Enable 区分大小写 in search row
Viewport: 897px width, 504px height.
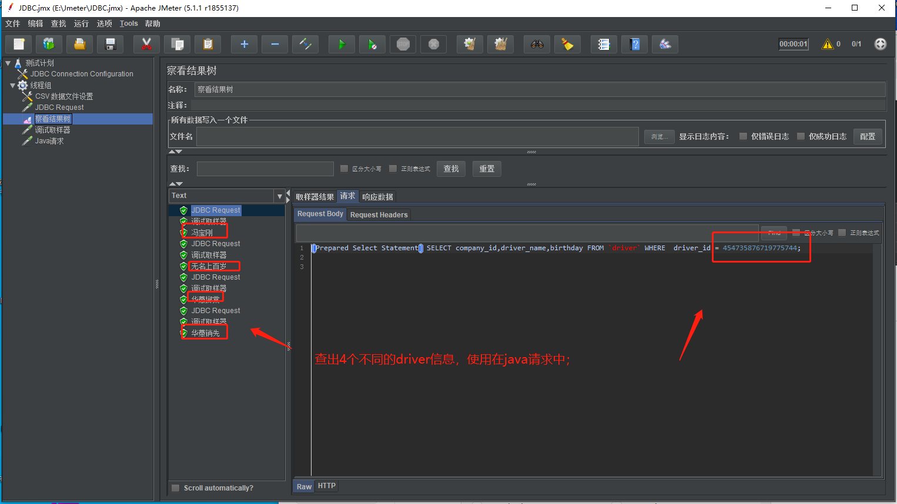click(344, 169)
